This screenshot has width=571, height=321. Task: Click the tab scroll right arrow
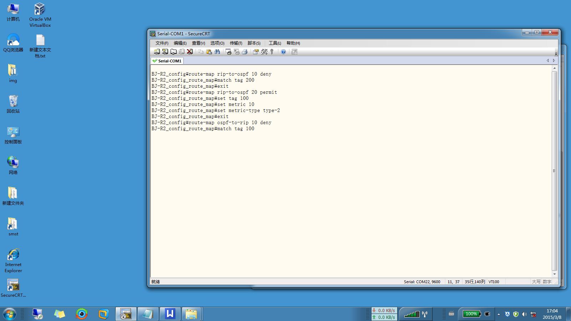[x=554, y=61]
